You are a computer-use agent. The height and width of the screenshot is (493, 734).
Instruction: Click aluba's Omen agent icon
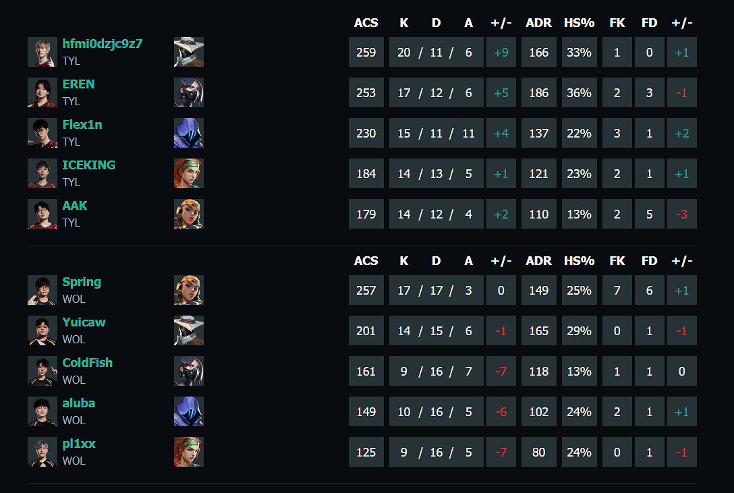pos(188,411)
